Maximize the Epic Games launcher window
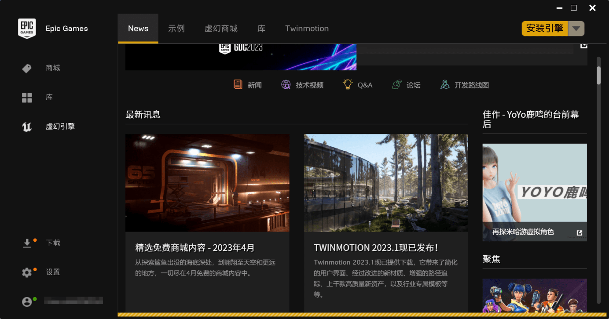Image resolution: width=609 pixels, height=319 pixels. 574,8
